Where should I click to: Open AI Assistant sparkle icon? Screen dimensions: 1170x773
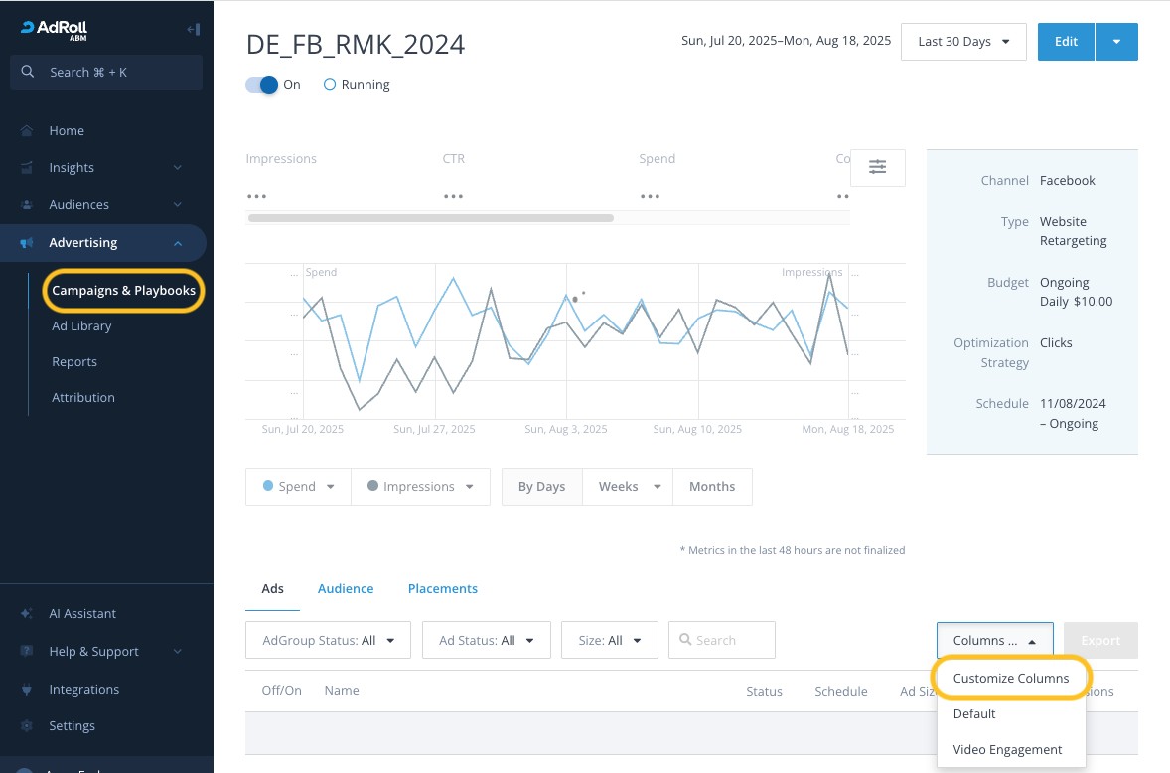tap(27, 614)
